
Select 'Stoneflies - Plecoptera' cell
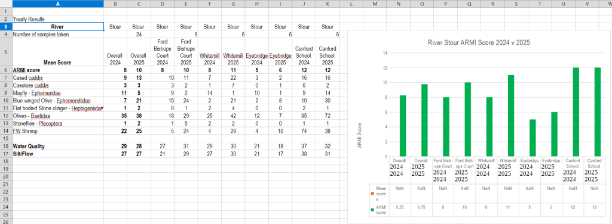[x=58, y=124]
